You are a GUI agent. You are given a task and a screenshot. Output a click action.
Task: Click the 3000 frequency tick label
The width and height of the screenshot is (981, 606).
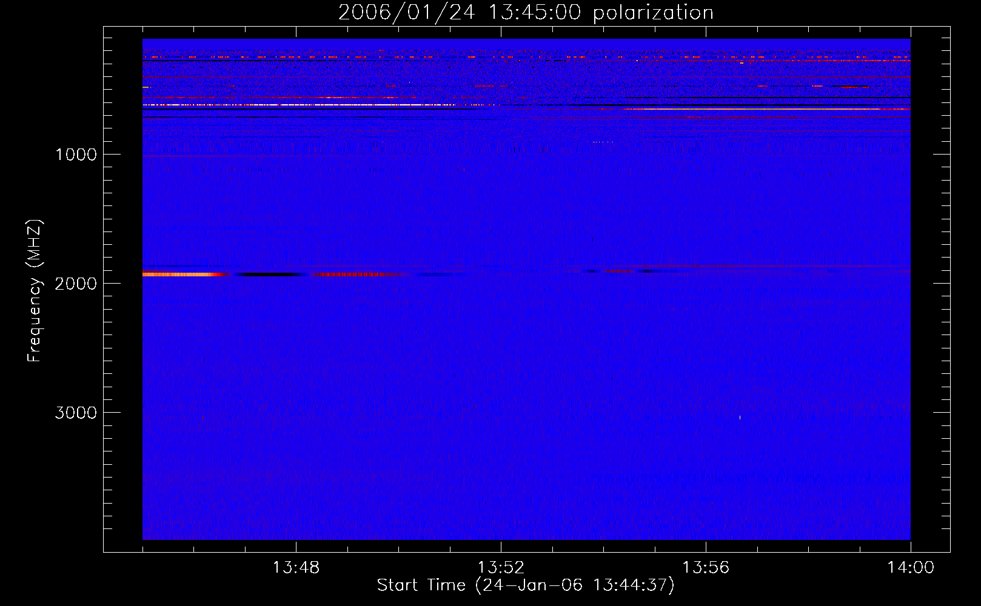point(76,413)
